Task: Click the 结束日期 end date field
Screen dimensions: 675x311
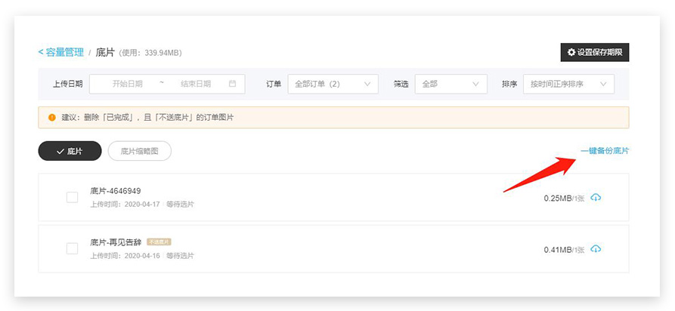Action: pyautogui.click(x=195, y=84)
